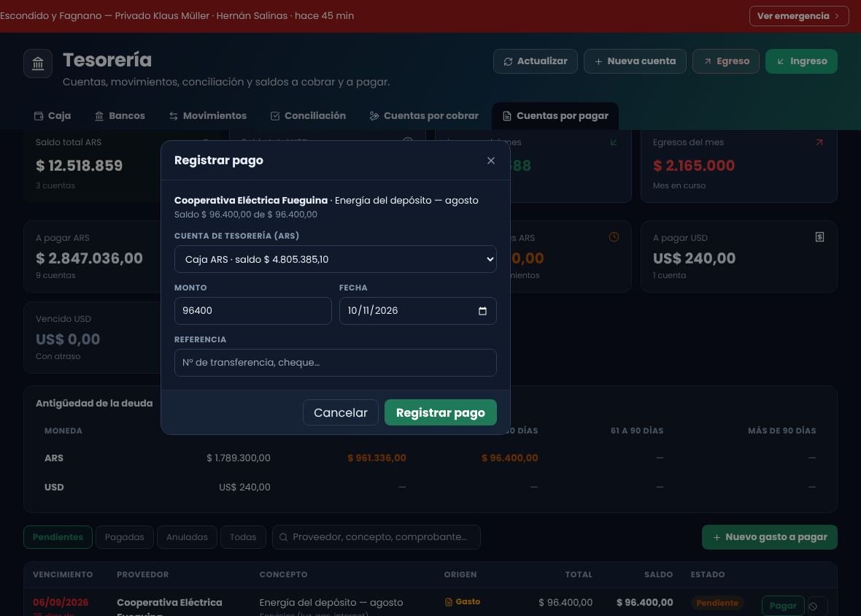Image resolution: width=861 pixels, height=616 pixels.
Task: Click the Proveedor, concepto search field
Action: coord(376,537)
